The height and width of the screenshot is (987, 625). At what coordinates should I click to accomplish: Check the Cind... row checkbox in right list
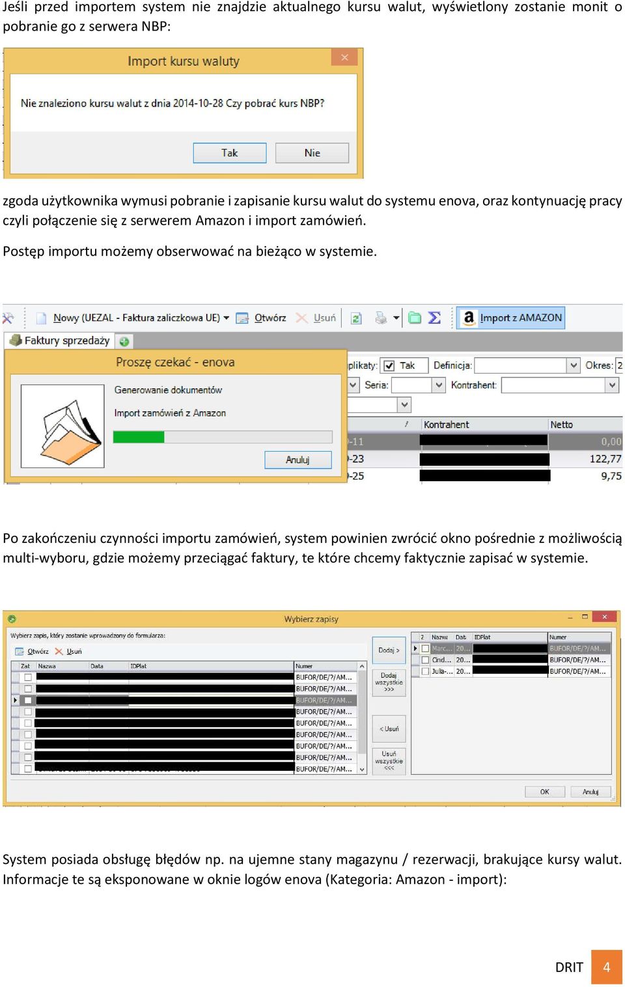[425, 660]
